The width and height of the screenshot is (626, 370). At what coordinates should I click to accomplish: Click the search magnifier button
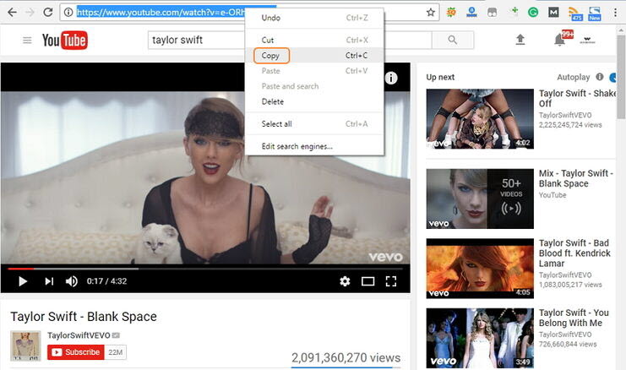[x=453, y=40]
